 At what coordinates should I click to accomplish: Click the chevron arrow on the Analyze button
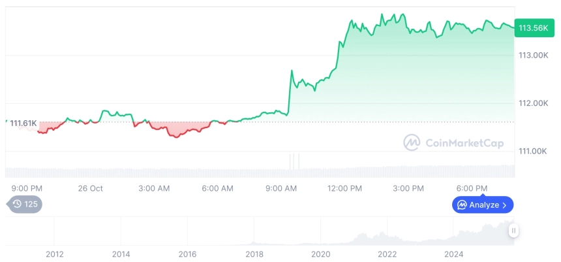pyautogui.click(x=504, y=205)
